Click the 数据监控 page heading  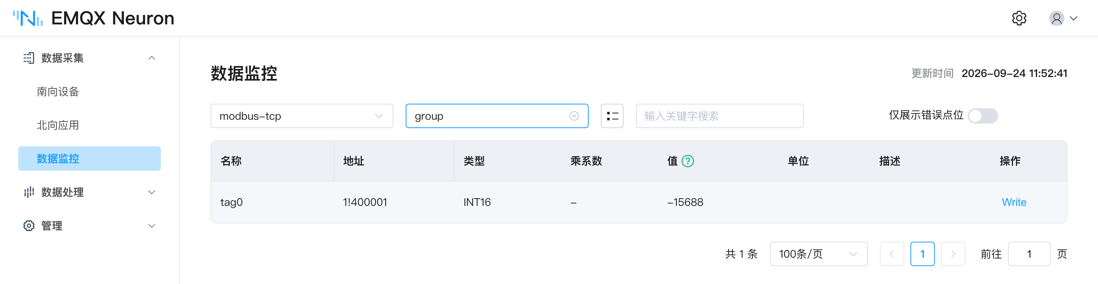coord(244,73)
